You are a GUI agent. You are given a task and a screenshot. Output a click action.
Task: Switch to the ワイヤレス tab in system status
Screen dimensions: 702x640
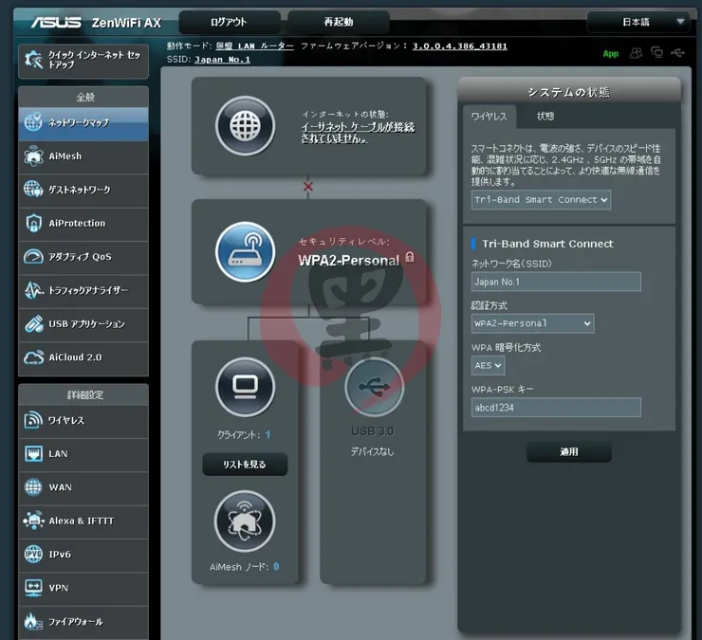point(489,117)
